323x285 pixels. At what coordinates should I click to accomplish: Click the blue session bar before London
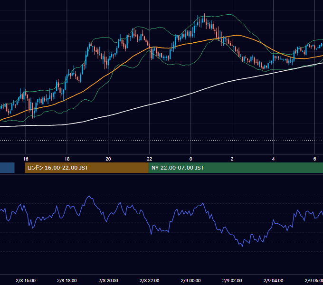(7, 168)
